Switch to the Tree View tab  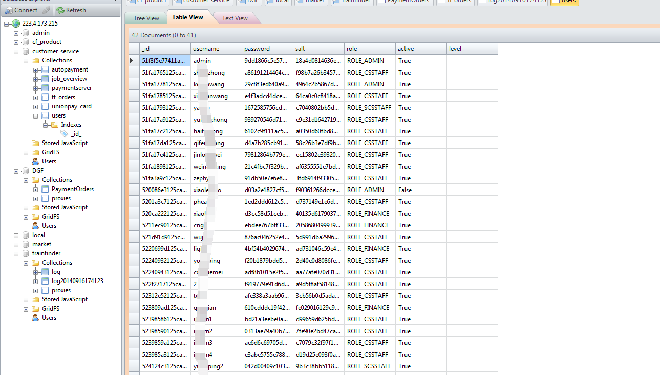(146, 18)
